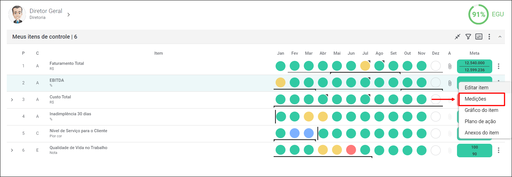
Task: Expand the Qualidade de Vida no Trabalho row
Action: coord(12,150)
